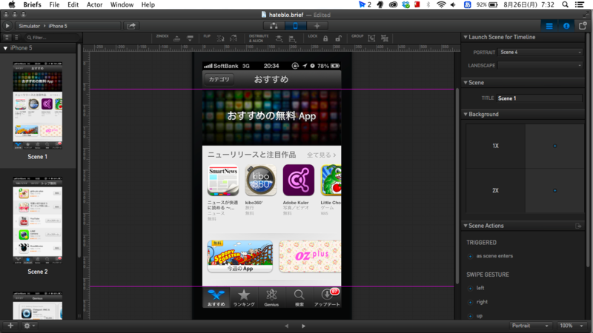Send actor backward in z-index
This screenshot has width=593, height=333.
pyautogui.click(x=191, y=38)
